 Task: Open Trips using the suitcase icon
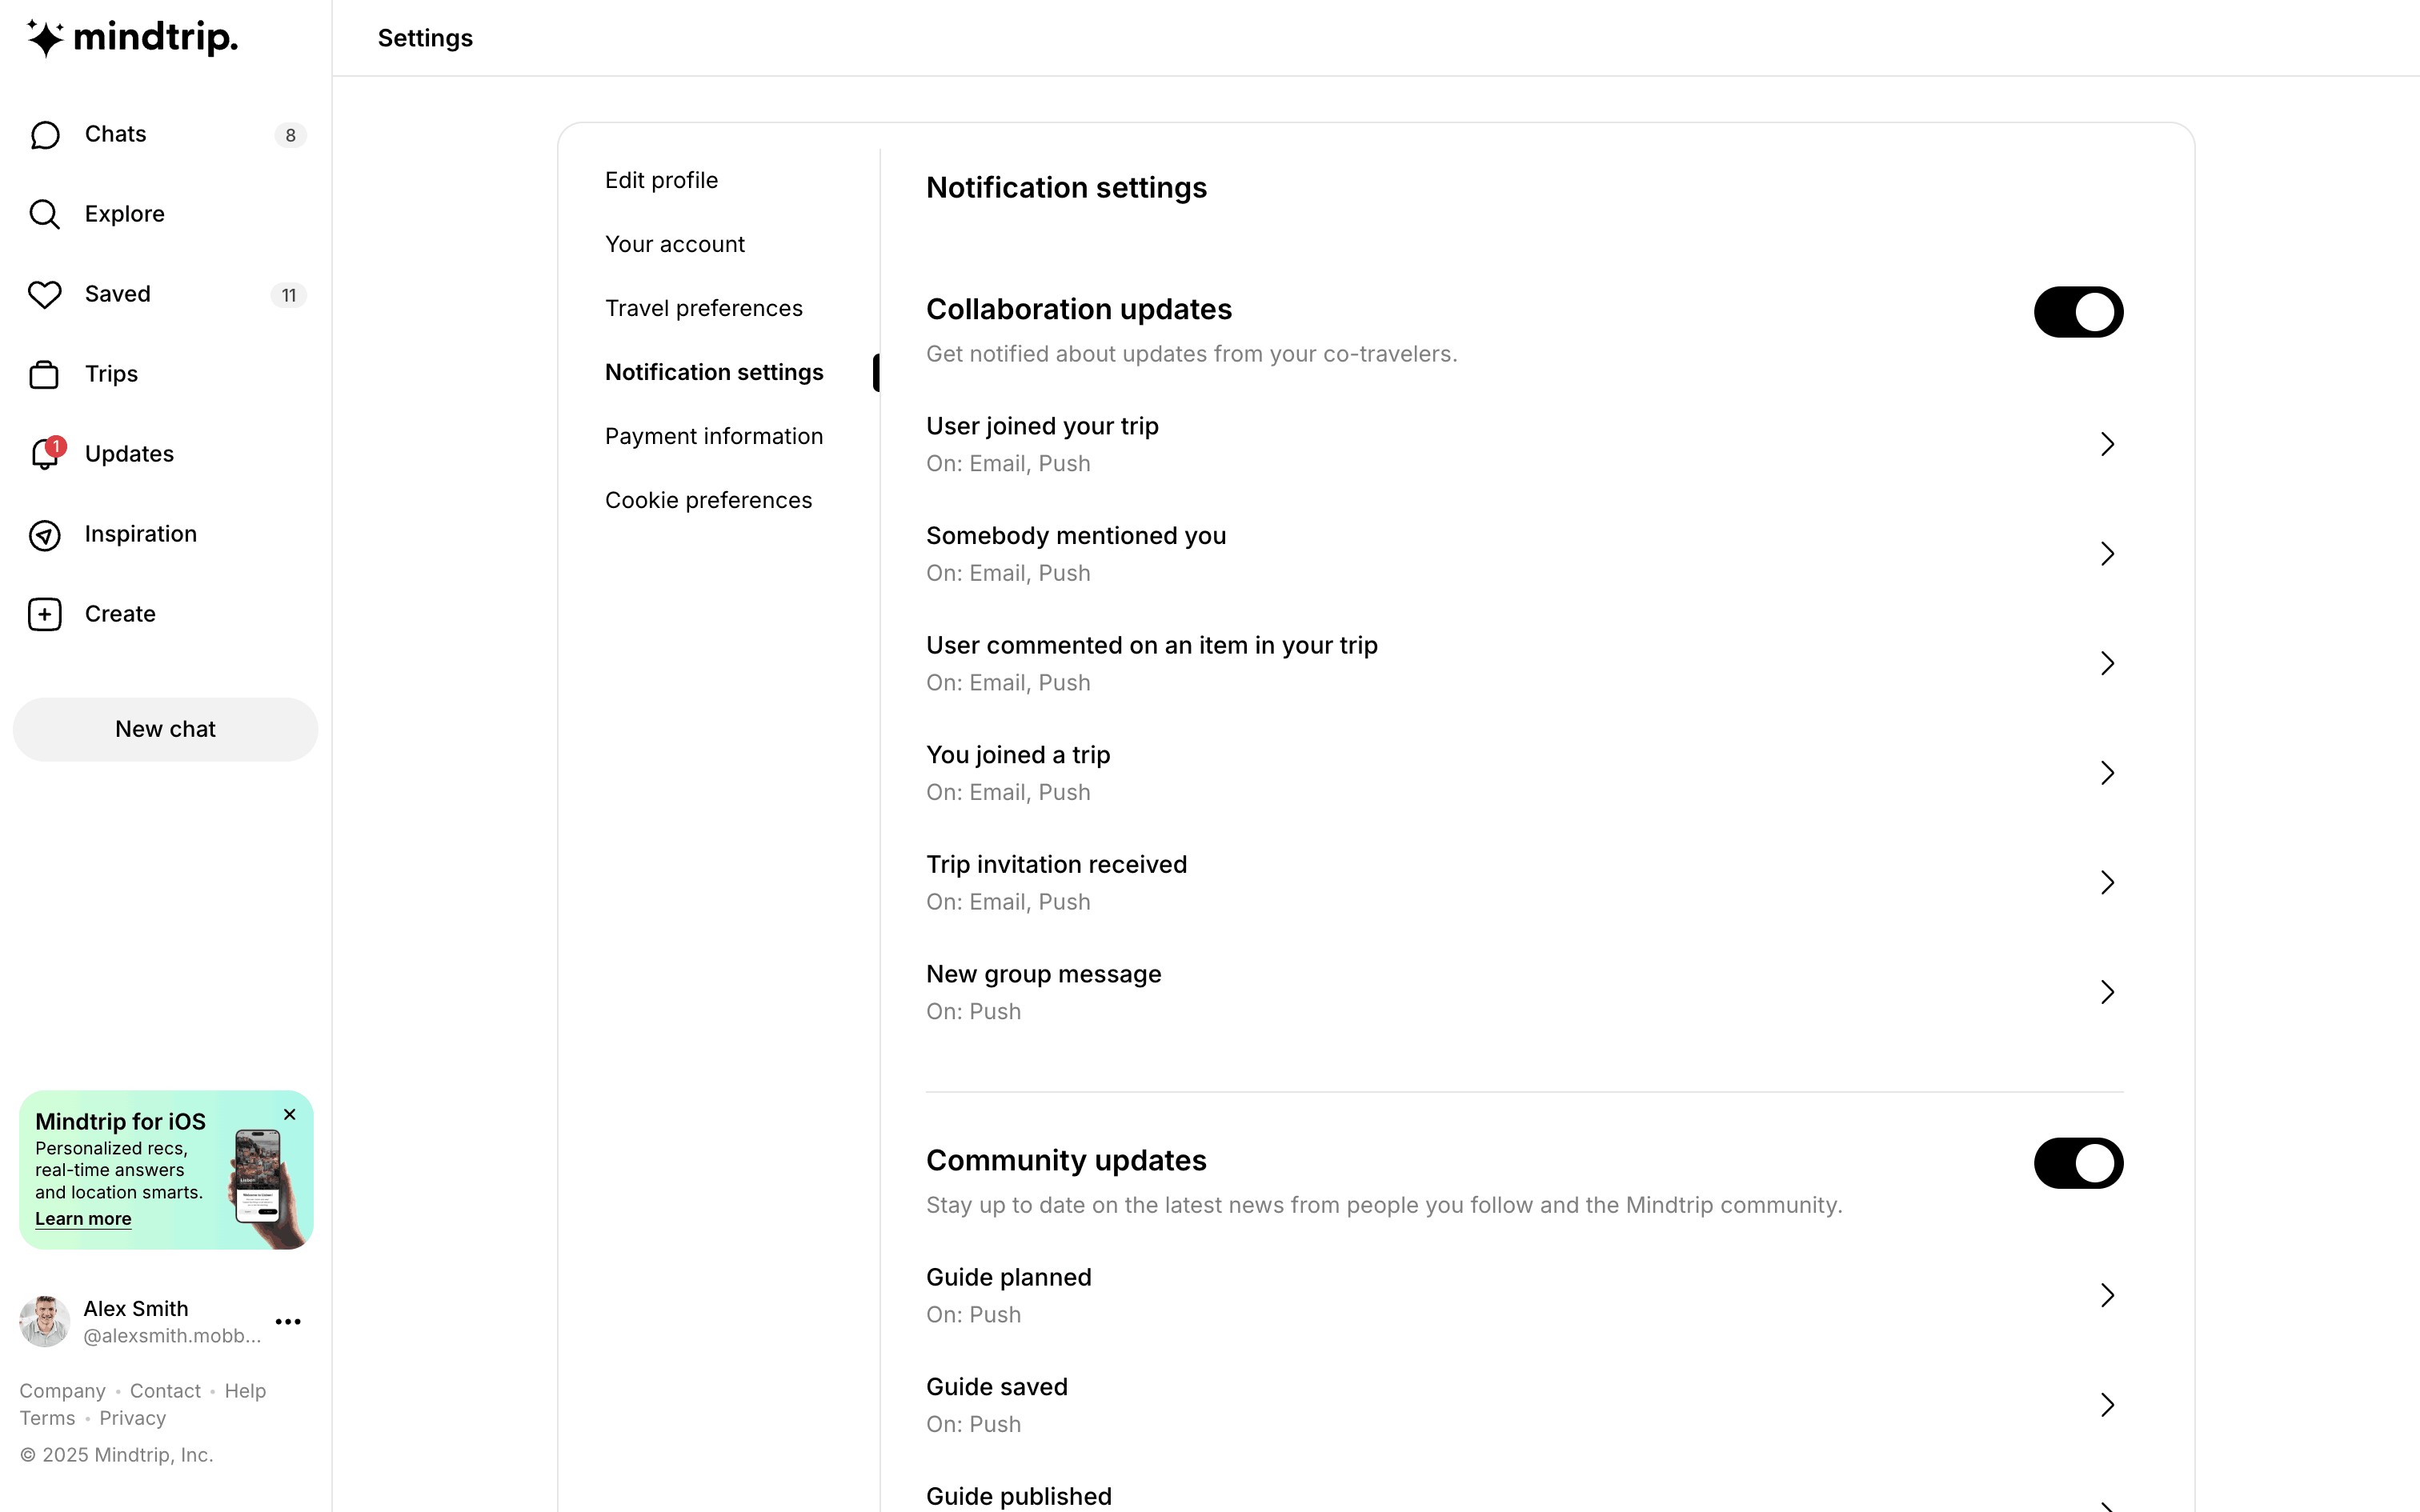pyautogui.click(x=45, y=374)
